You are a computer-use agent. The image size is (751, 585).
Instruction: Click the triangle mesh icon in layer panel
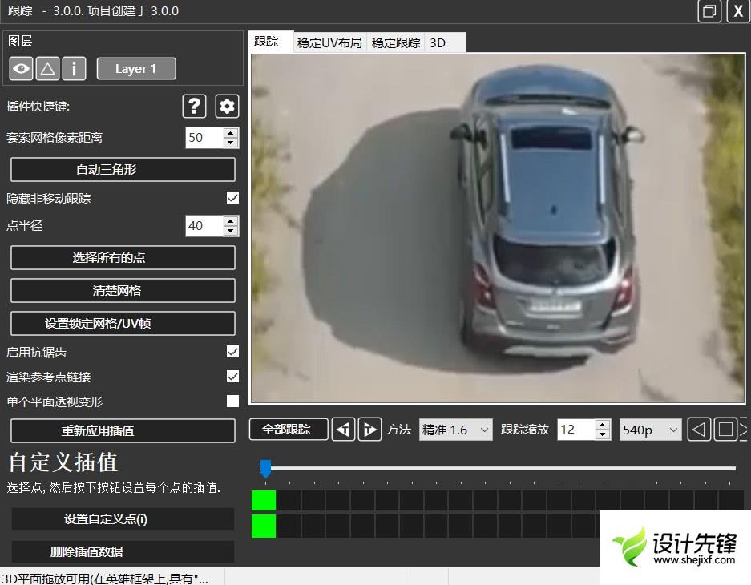[x=48, y=69]
